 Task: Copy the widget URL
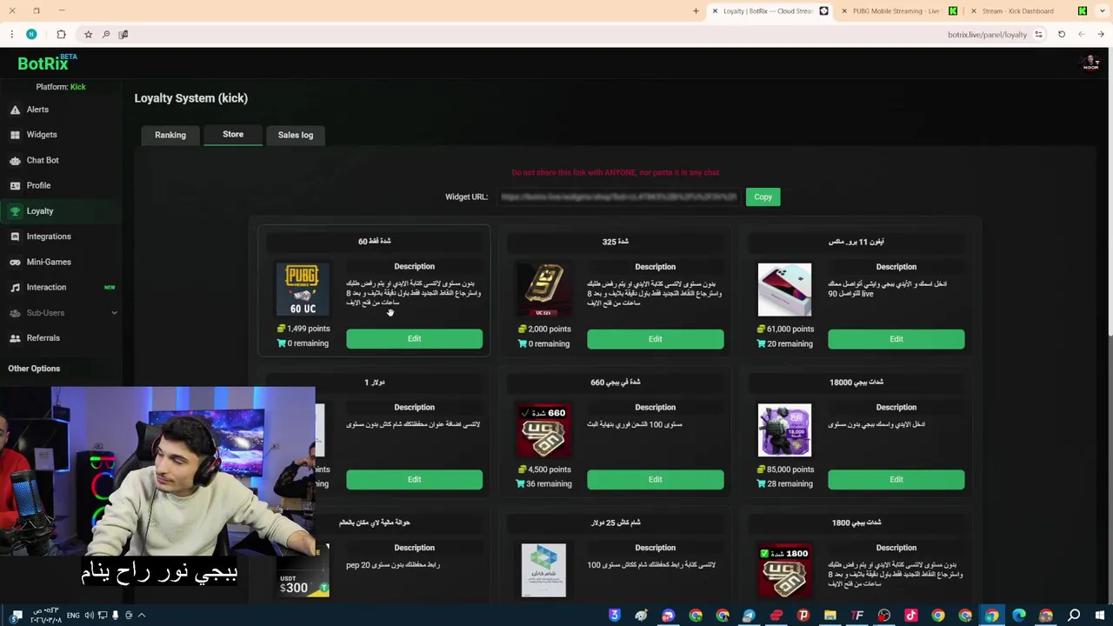pos(763,196)
